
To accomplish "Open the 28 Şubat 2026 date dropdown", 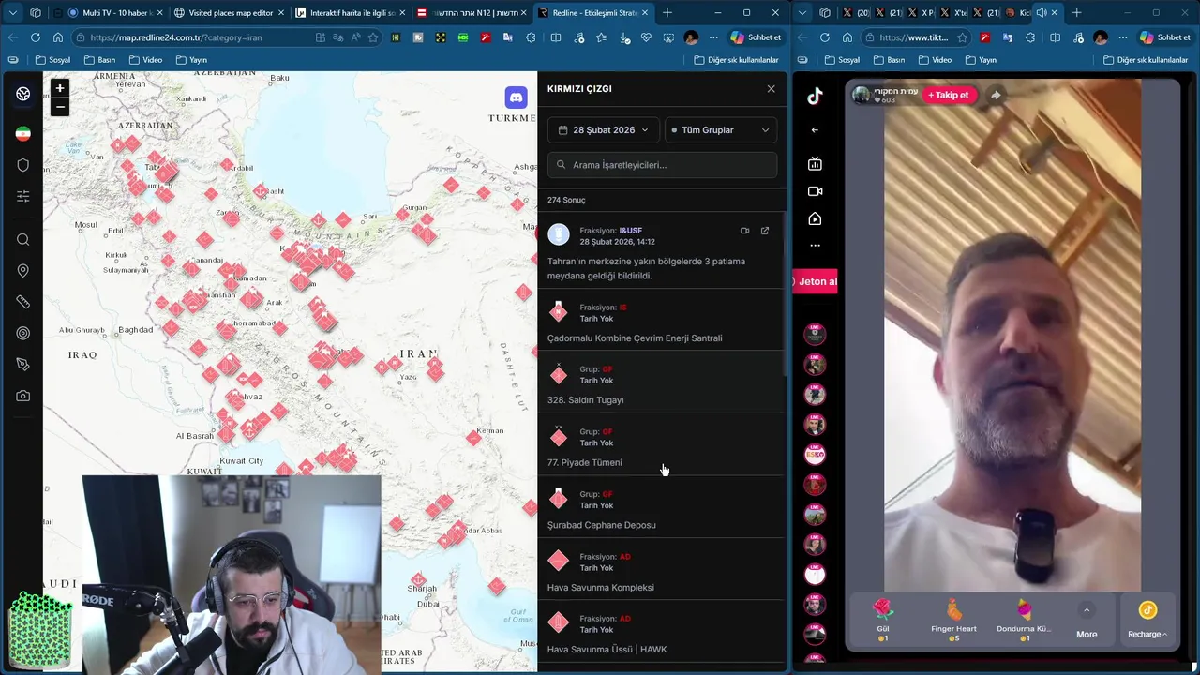I will 604,130.
